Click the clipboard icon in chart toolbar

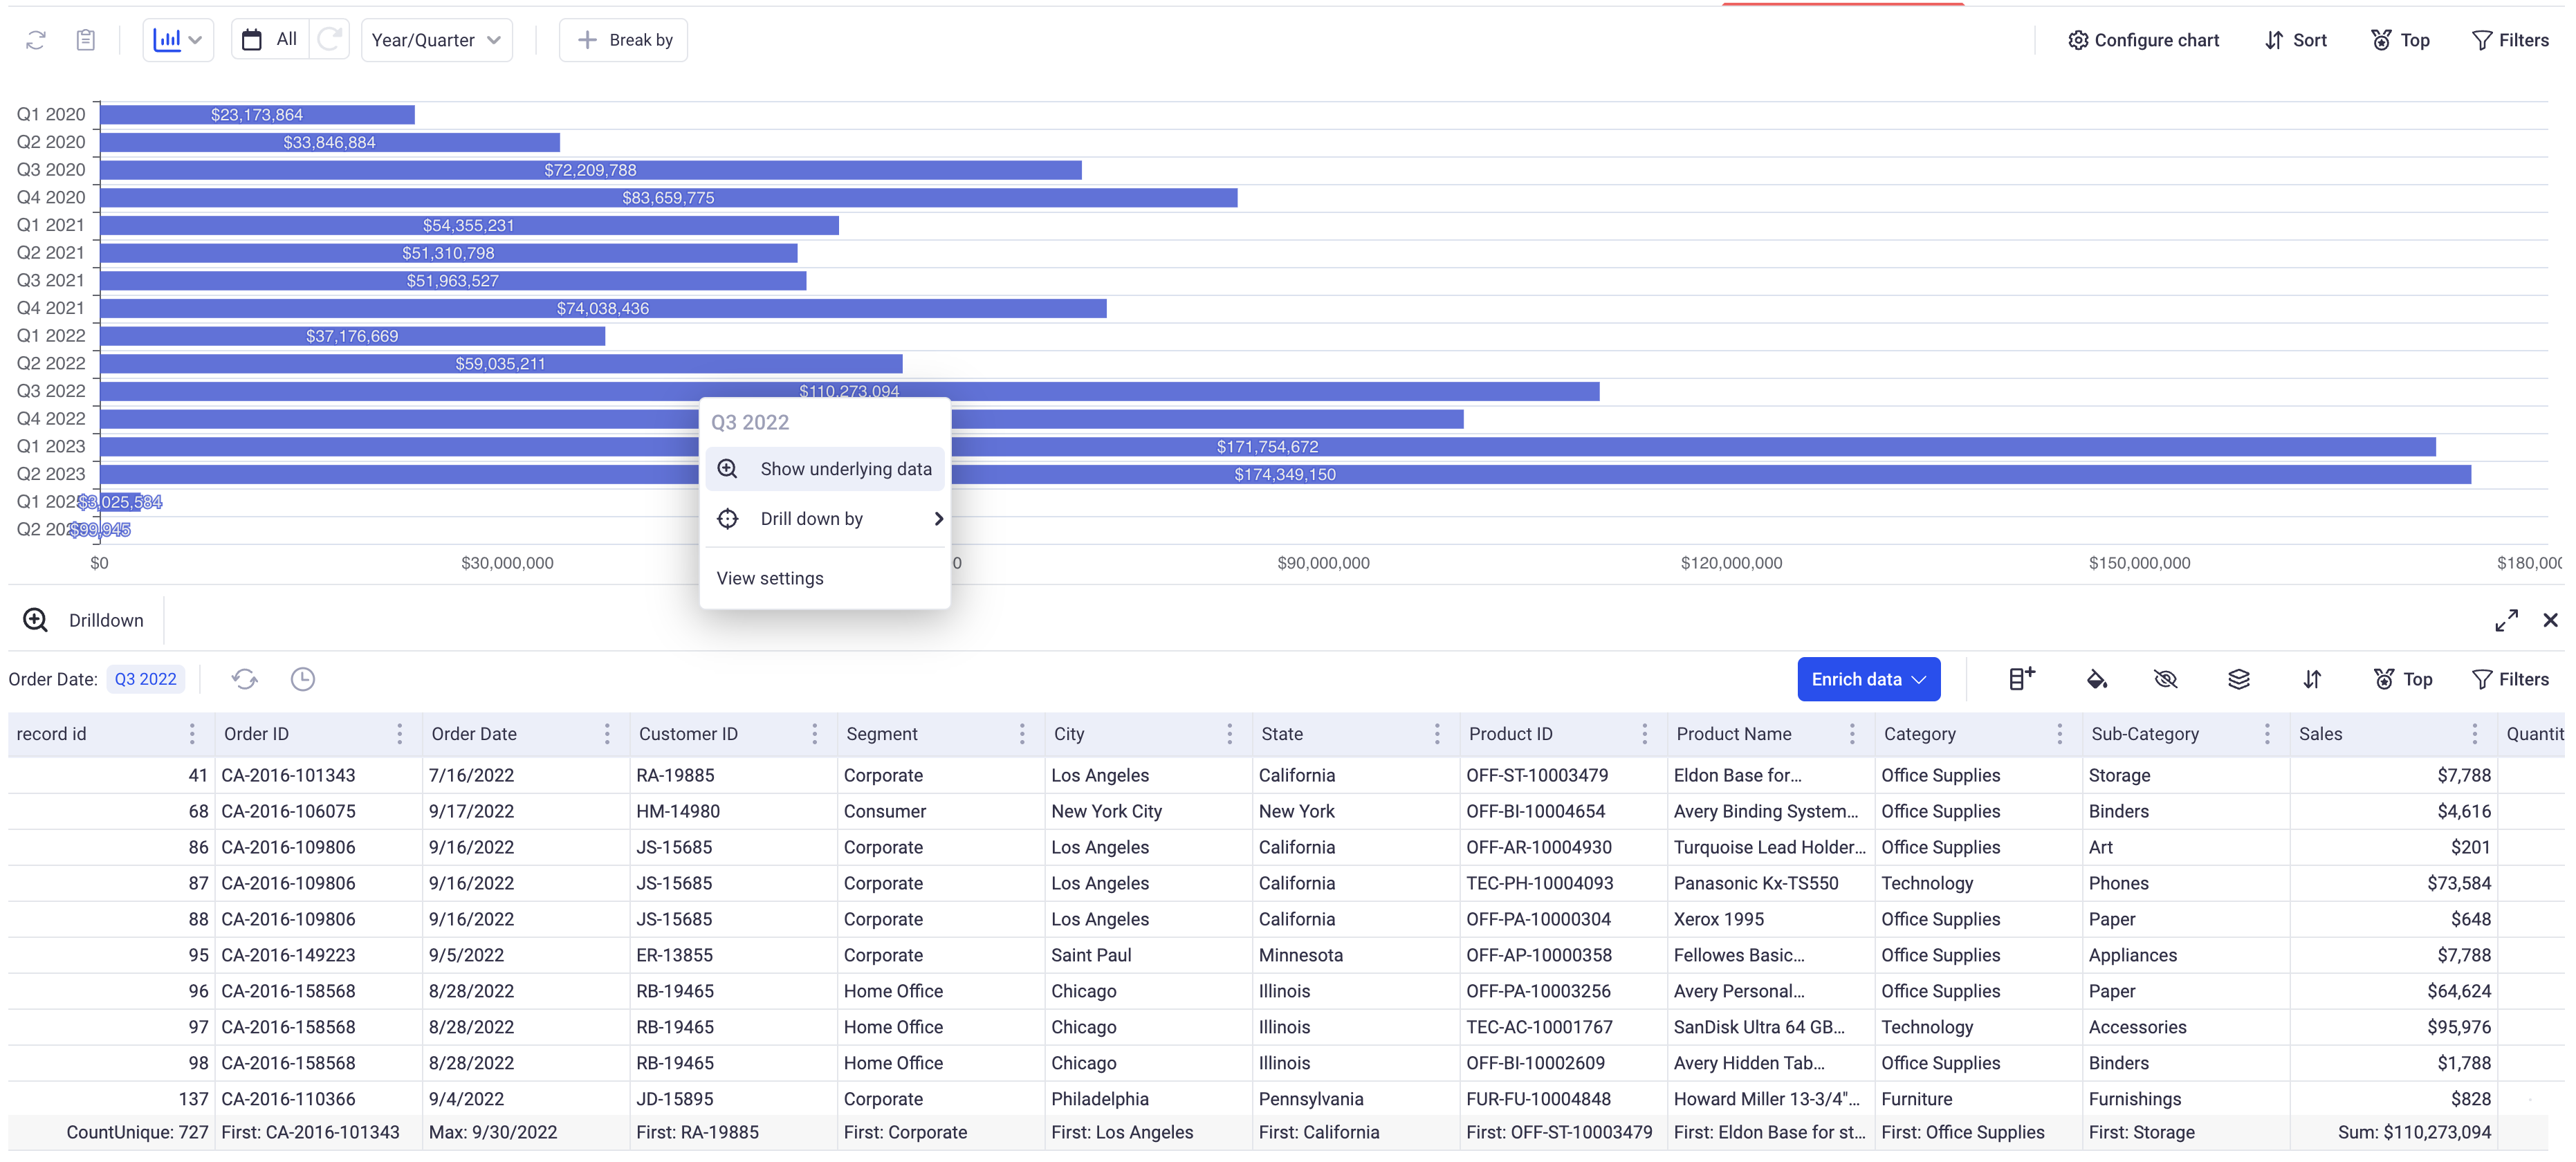(86, 40)
